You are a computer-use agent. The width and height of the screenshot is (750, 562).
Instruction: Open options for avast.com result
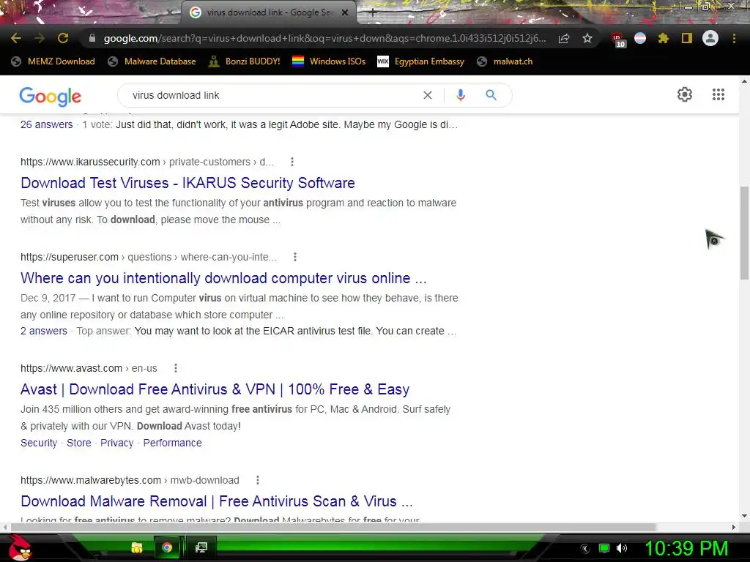pyautogui.click(x=176, y=369)
